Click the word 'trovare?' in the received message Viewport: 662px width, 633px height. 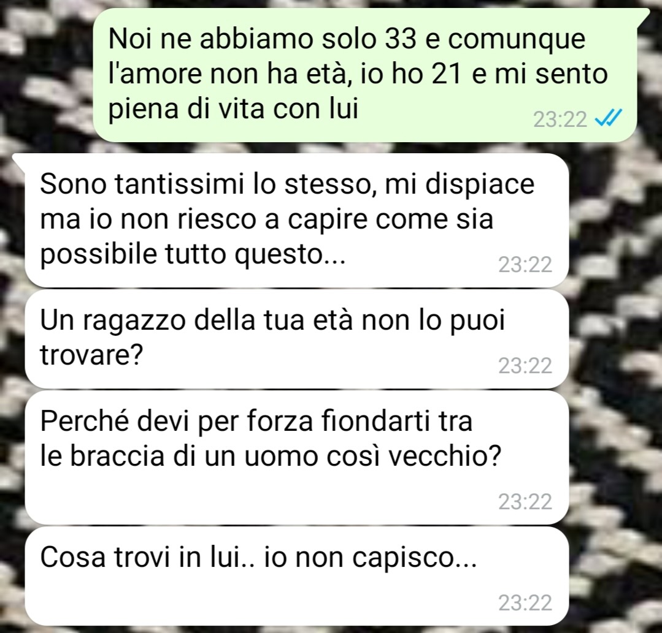tap(91, 355)
